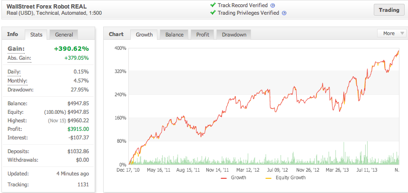
Task: Click the Trading Privileges Verified help icon
Action: (x=284, y=13)
